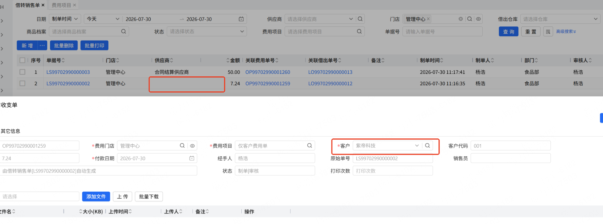Open document link LS99702990000003
The height and width of the screenshot is (224, 603).
pyautogui.click(x=68, y=72)
